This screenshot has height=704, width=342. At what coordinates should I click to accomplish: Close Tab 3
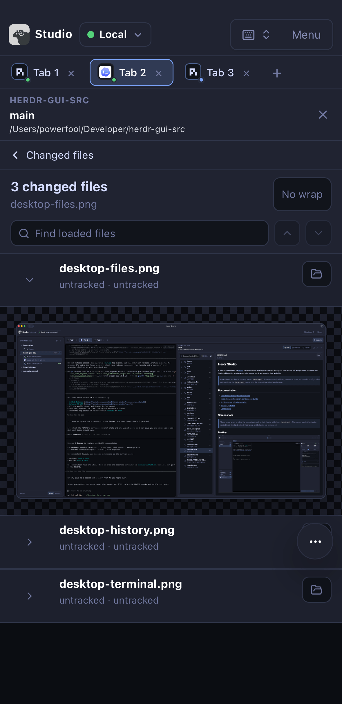[246, 73]
